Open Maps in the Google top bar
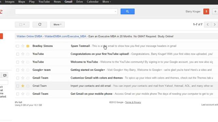The image size is (218, 122). click(x=22, y=2)
